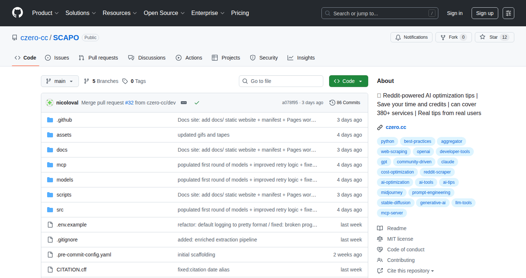Viewport: 526px width, 278px height.
Task: Click 'updated gifs and tapes' commit message
Action: tap(204, 135)
